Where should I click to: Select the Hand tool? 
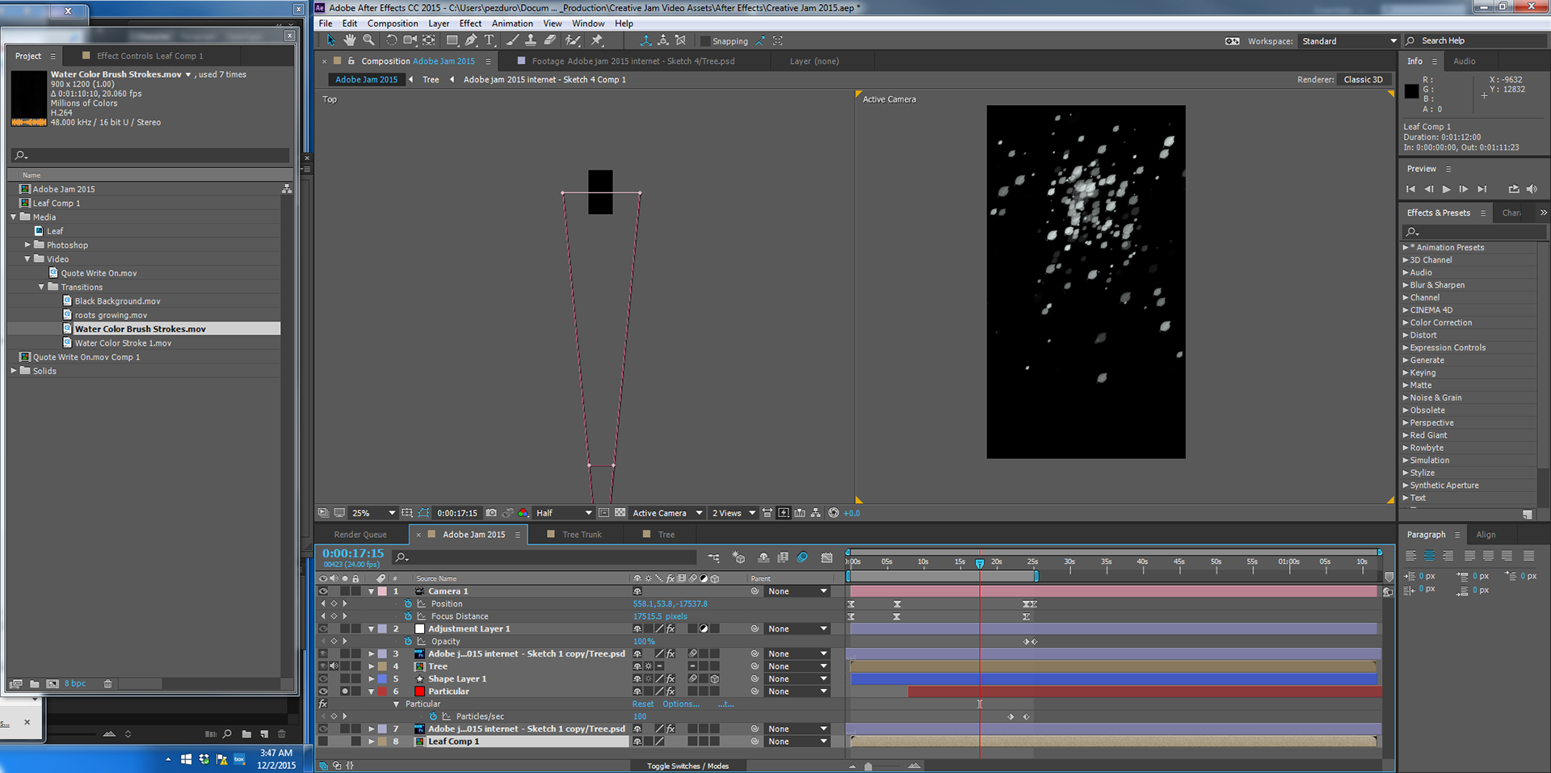350,40
